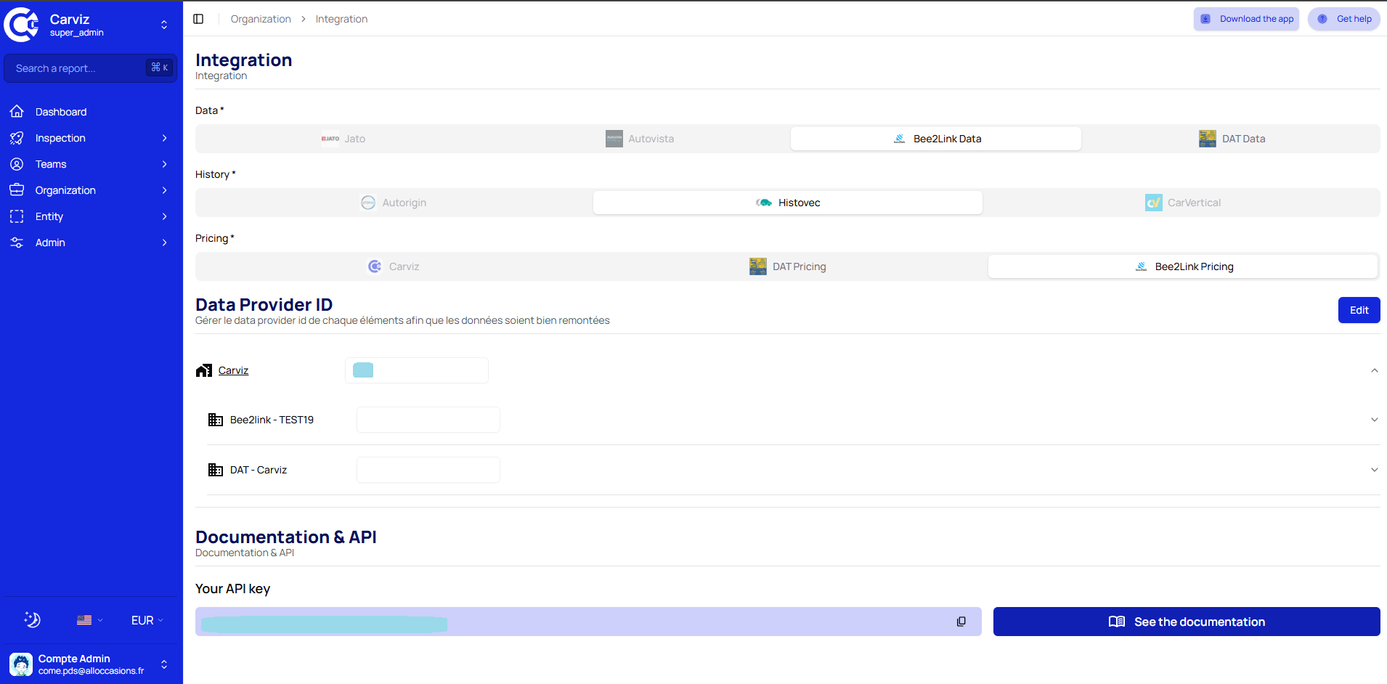Open Dashboard menu item
1387x684 pixels.
point(91,112)
